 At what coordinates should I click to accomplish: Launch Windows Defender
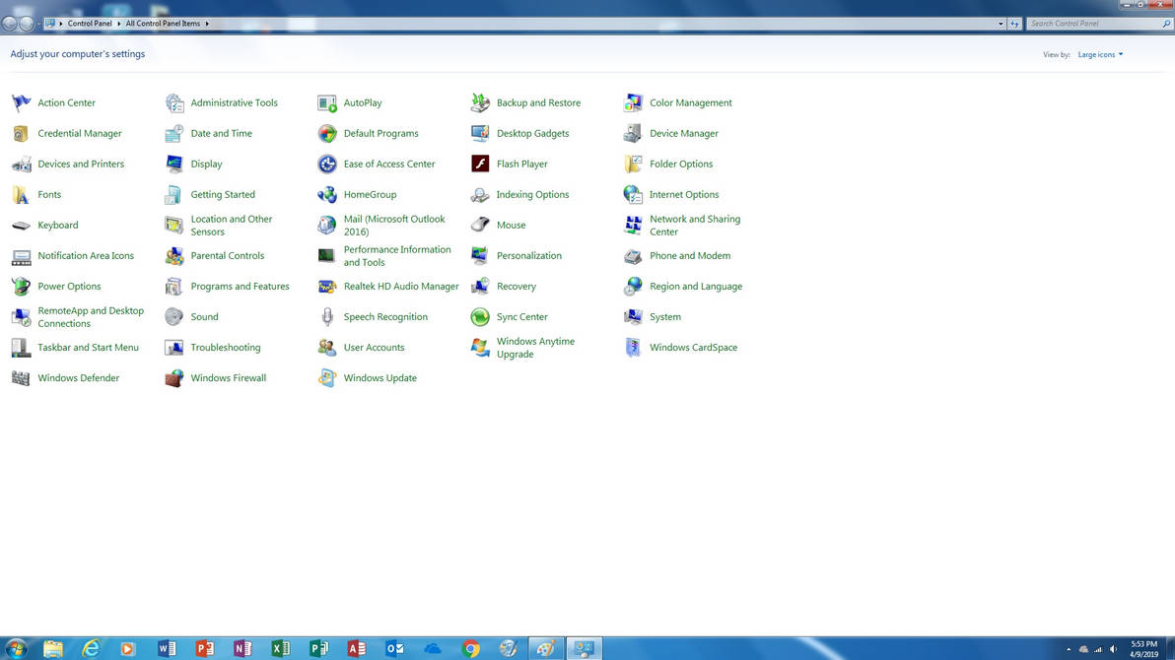coord(77,377)
